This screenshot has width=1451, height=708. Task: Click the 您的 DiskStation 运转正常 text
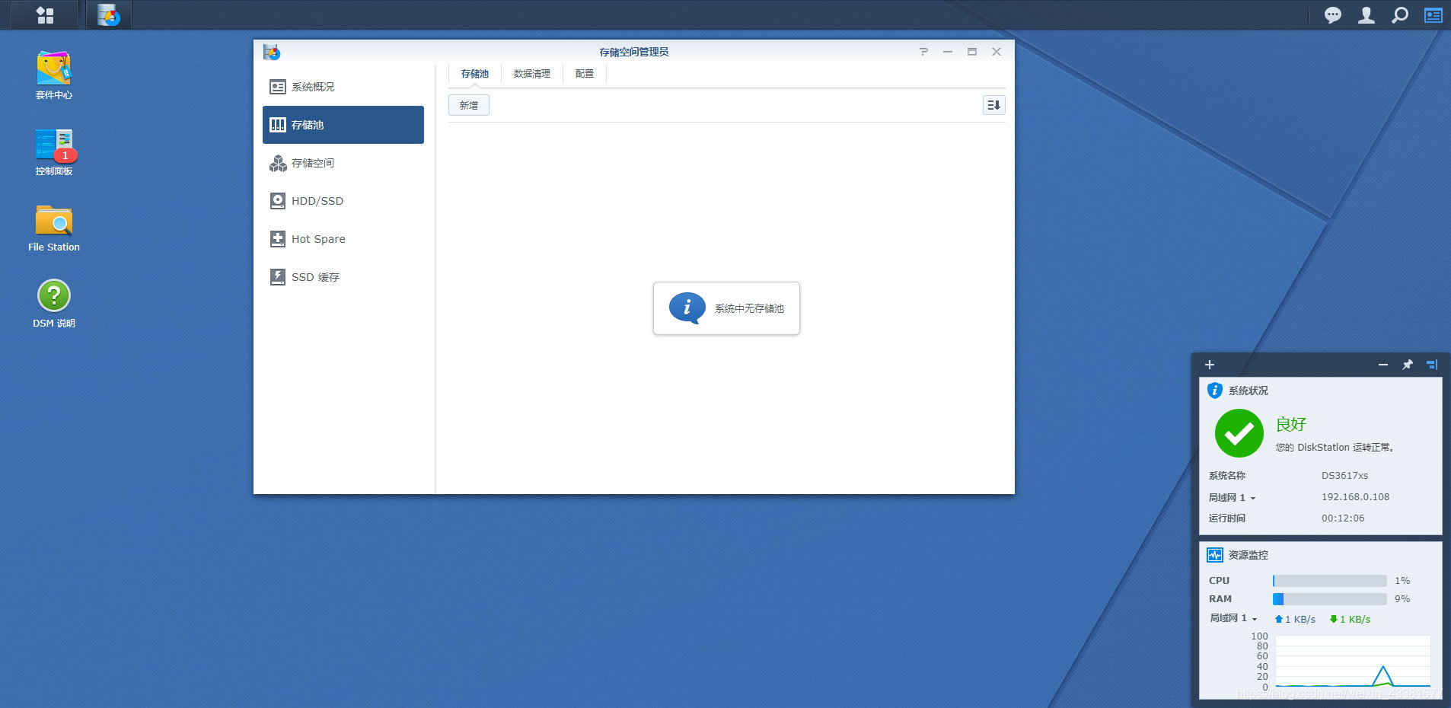tap(1335, 448)
